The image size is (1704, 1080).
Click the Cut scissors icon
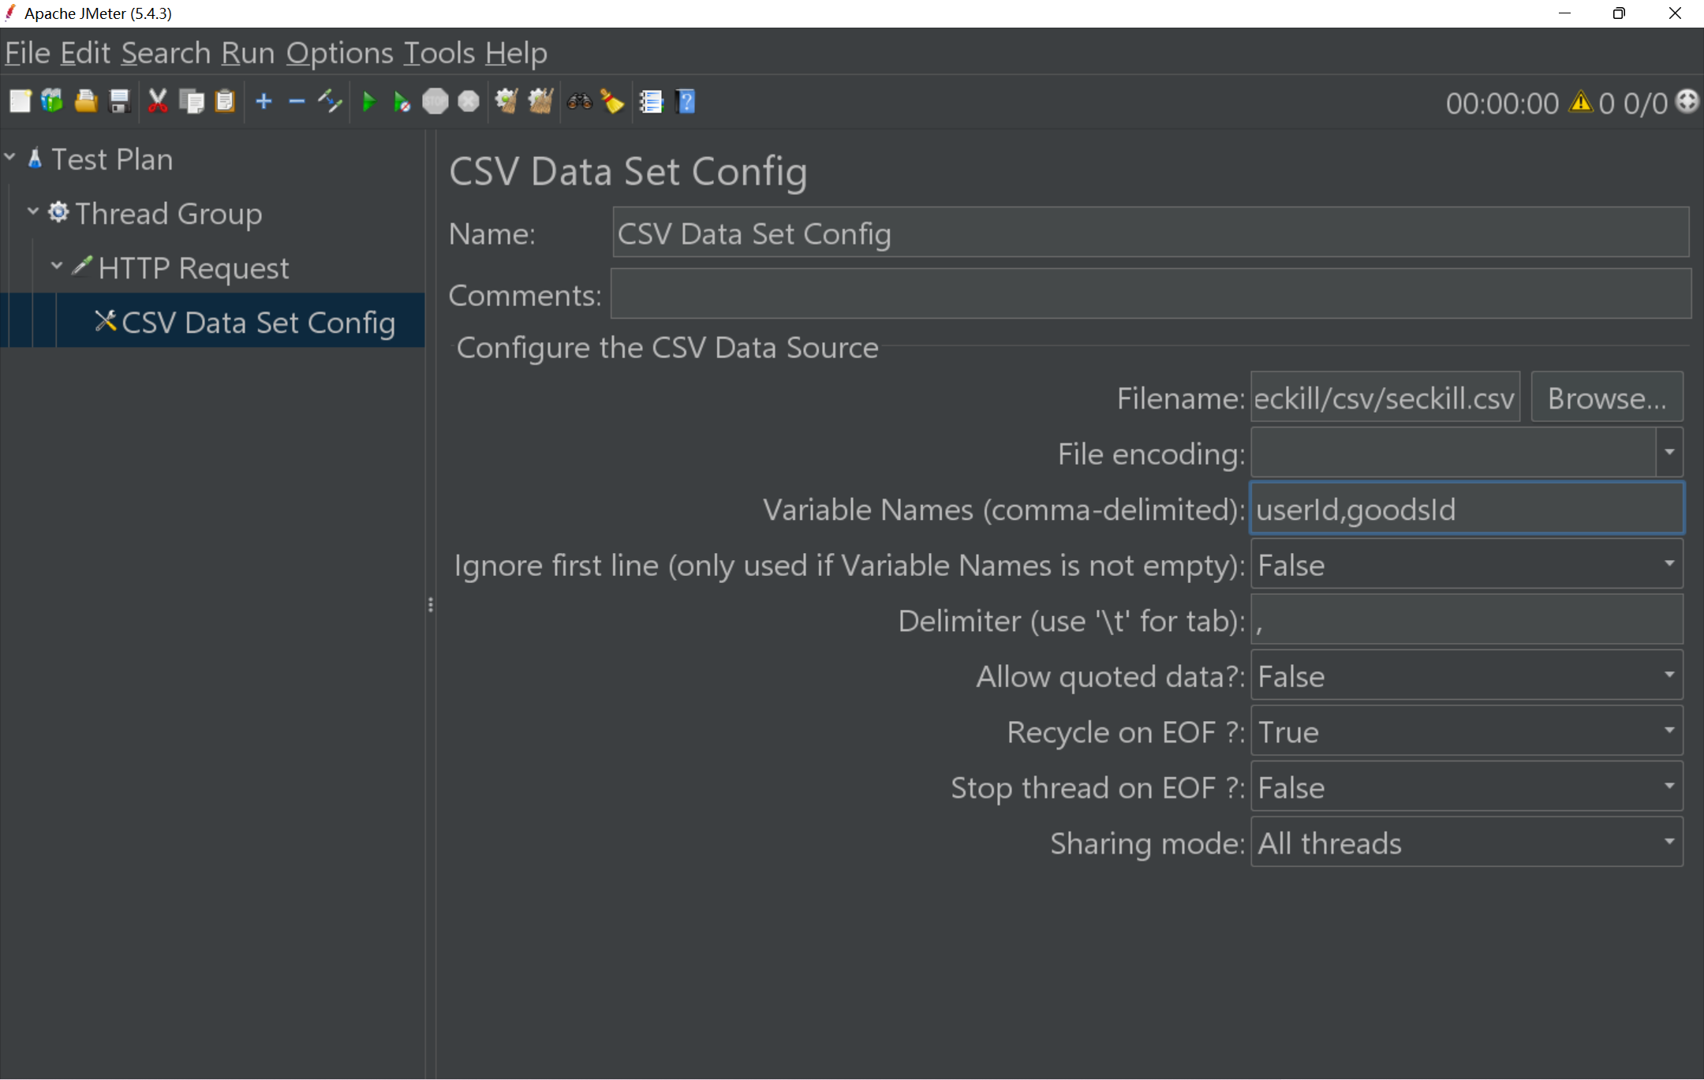[x=158, y=102]
